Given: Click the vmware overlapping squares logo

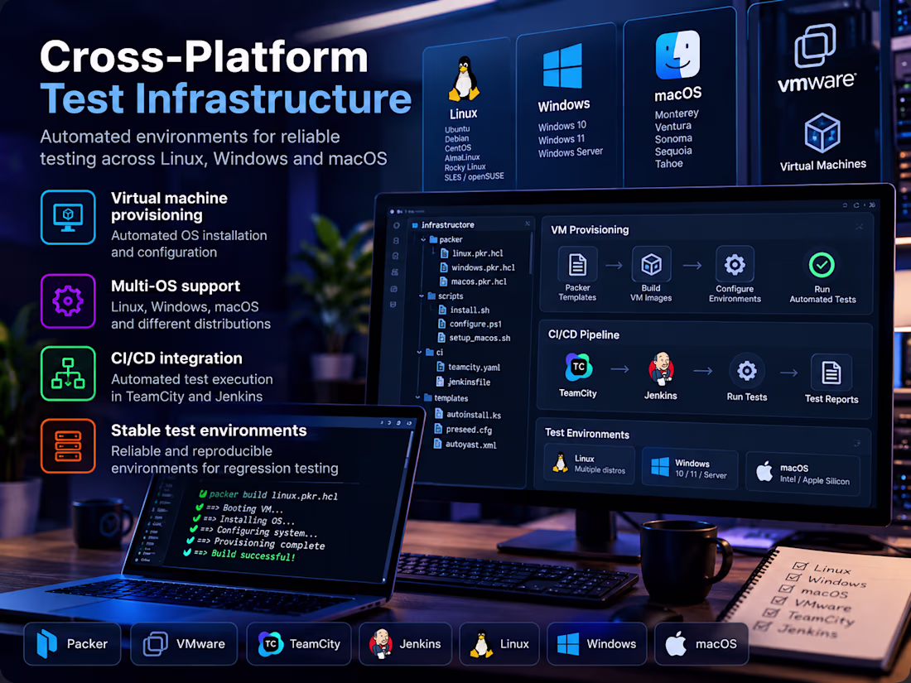Looking at the screenshot, I should tap(815, 45).
